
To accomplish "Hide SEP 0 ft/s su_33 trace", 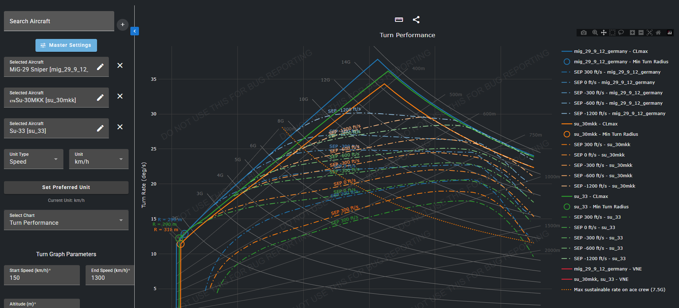I will [589, 228].
